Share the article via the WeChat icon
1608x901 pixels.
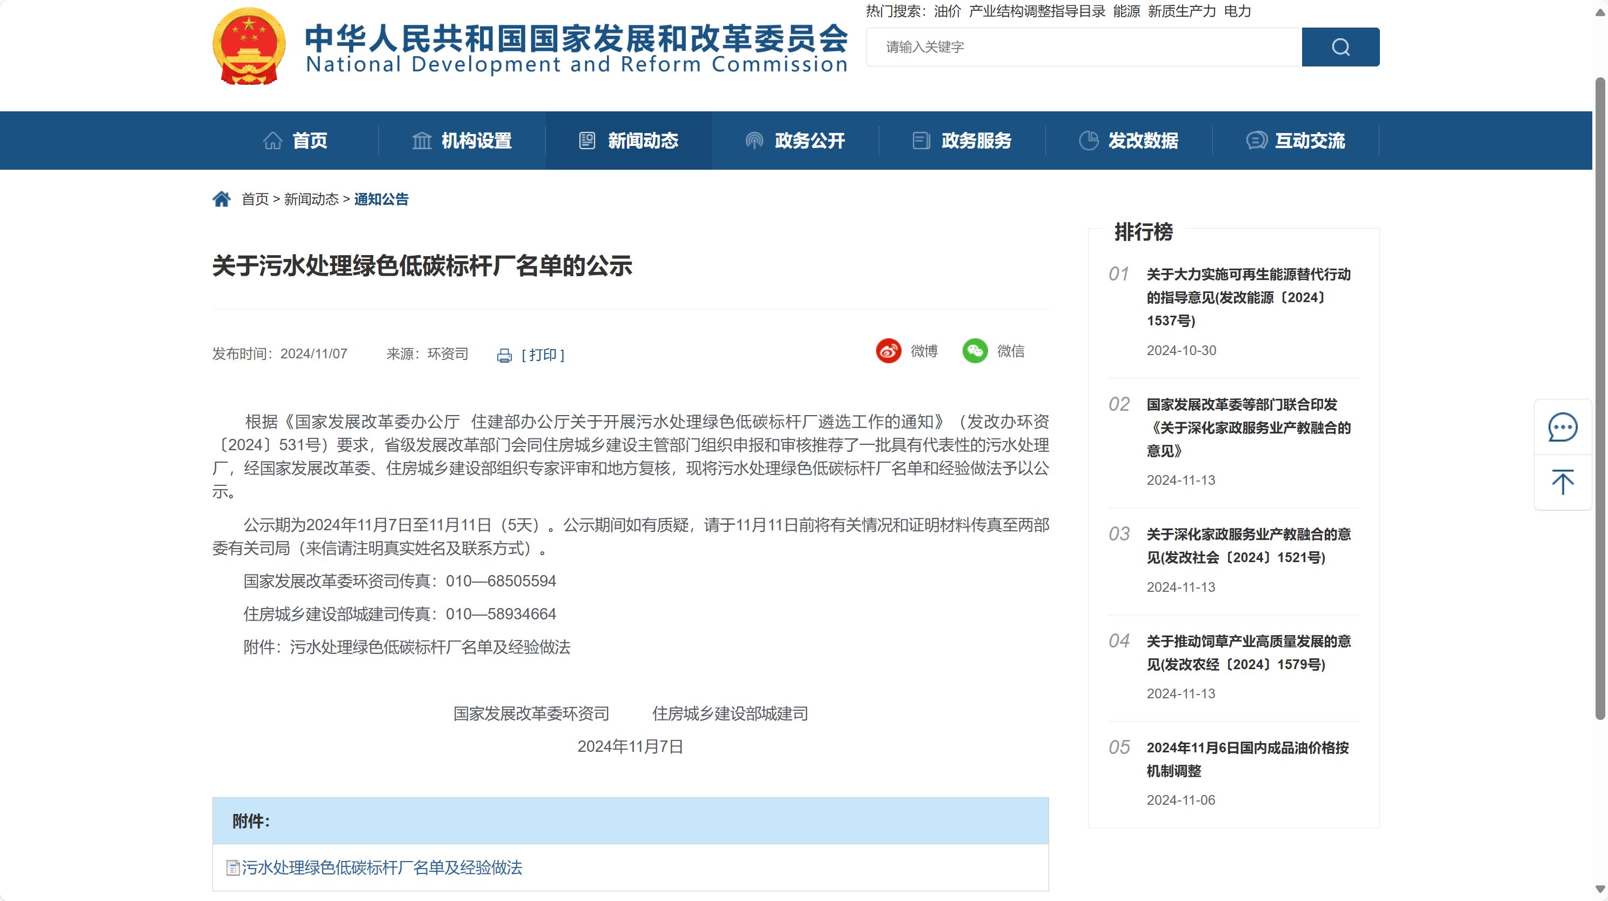975,351
